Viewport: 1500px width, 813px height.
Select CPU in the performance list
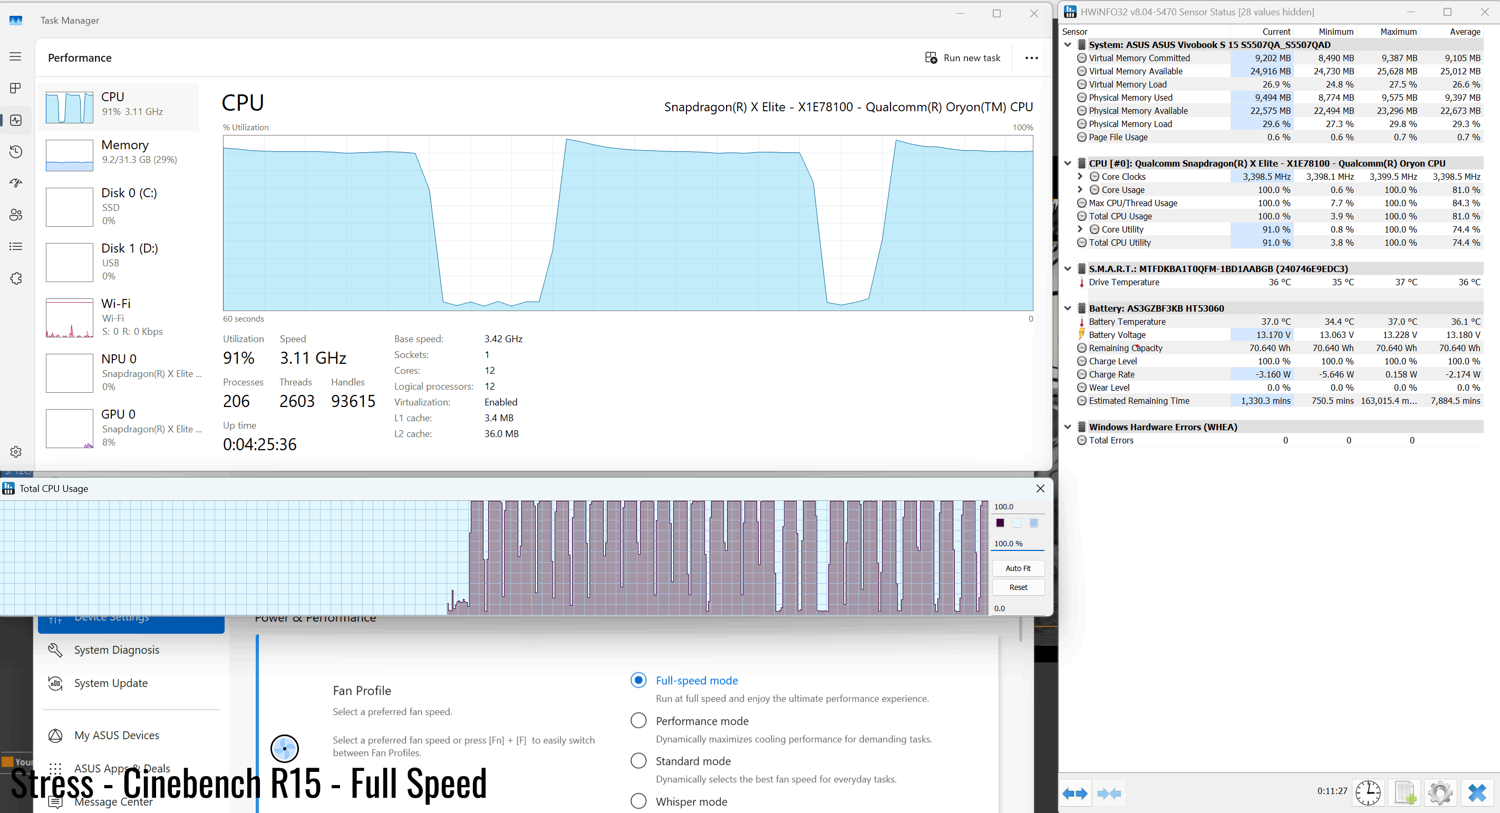[119, 107]
